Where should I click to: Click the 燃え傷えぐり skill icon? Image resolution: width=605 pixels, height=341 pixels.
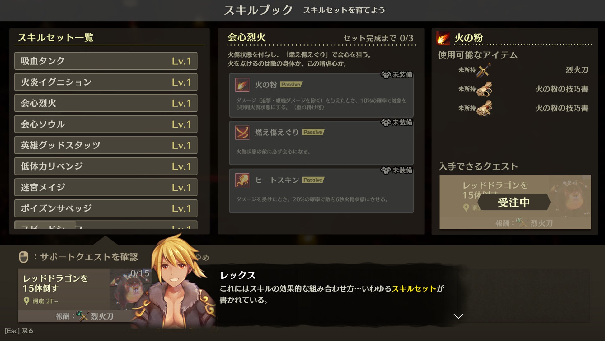coord(242,133)
